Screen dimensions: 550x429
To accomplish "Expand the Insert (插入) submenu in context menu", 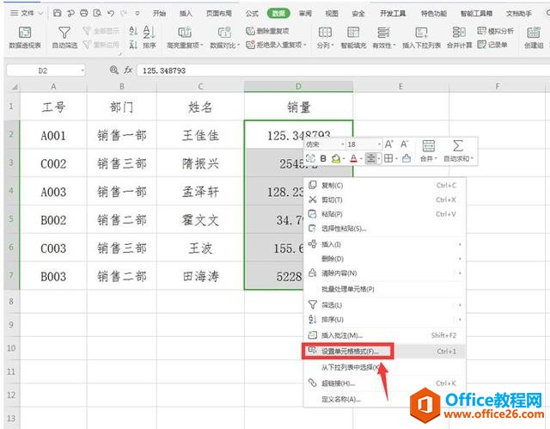I will 387,245.
